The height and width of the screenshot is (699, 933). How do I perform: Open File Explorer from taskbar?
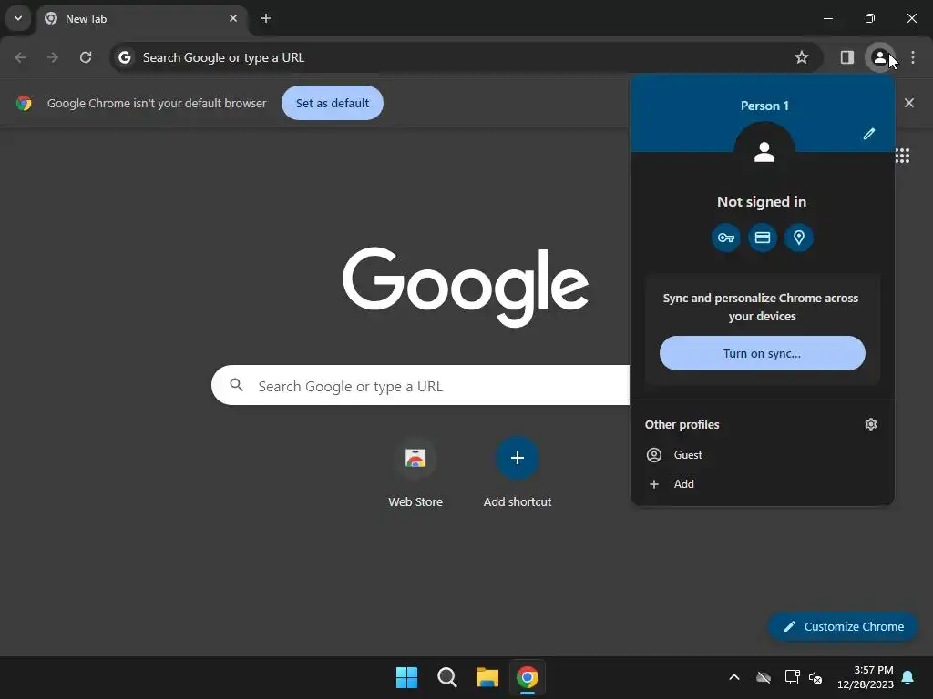[x=487, y=677]
